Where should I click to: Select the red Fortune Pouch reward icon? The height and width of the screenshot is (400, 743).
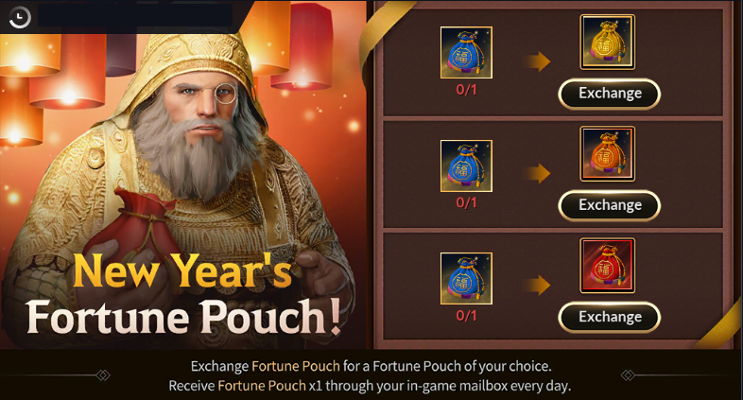(x=608, y=266)
